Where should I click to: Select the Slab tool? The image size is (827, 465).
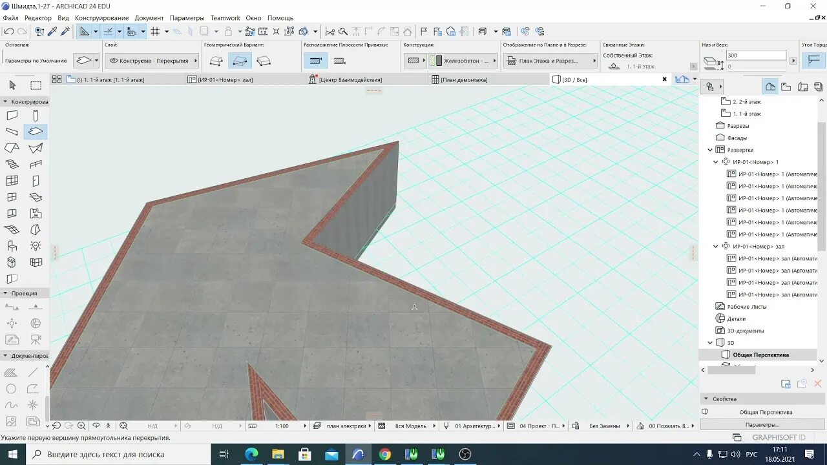pos(36,132)
